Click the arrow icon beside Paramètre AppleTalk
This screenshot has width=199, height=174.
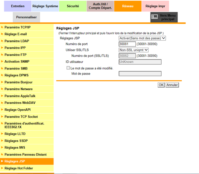coord(2,96)
